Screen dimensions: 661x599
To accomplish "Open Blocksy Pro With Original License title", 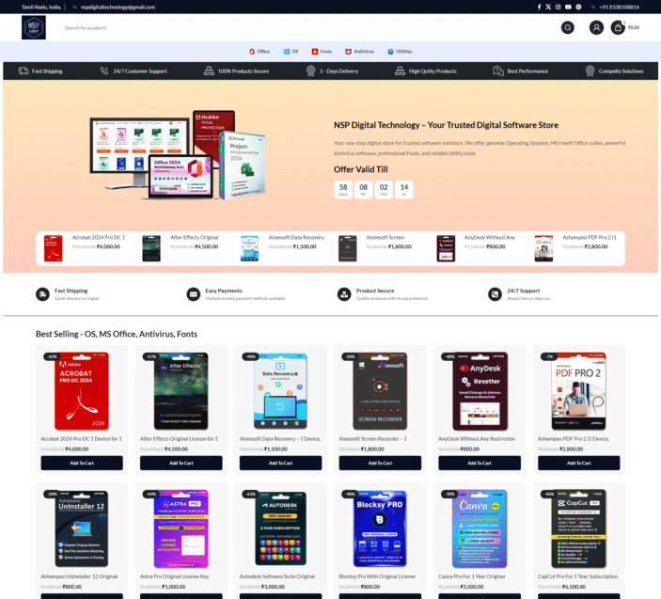I will [377, 576].
